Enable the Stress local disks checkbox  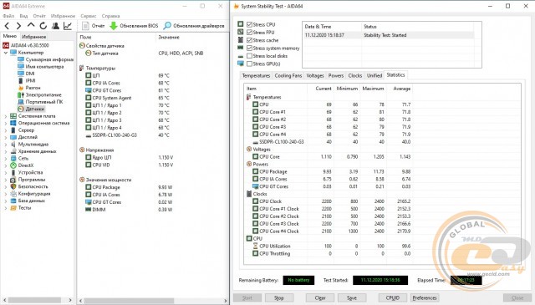(x=249, y=56)
